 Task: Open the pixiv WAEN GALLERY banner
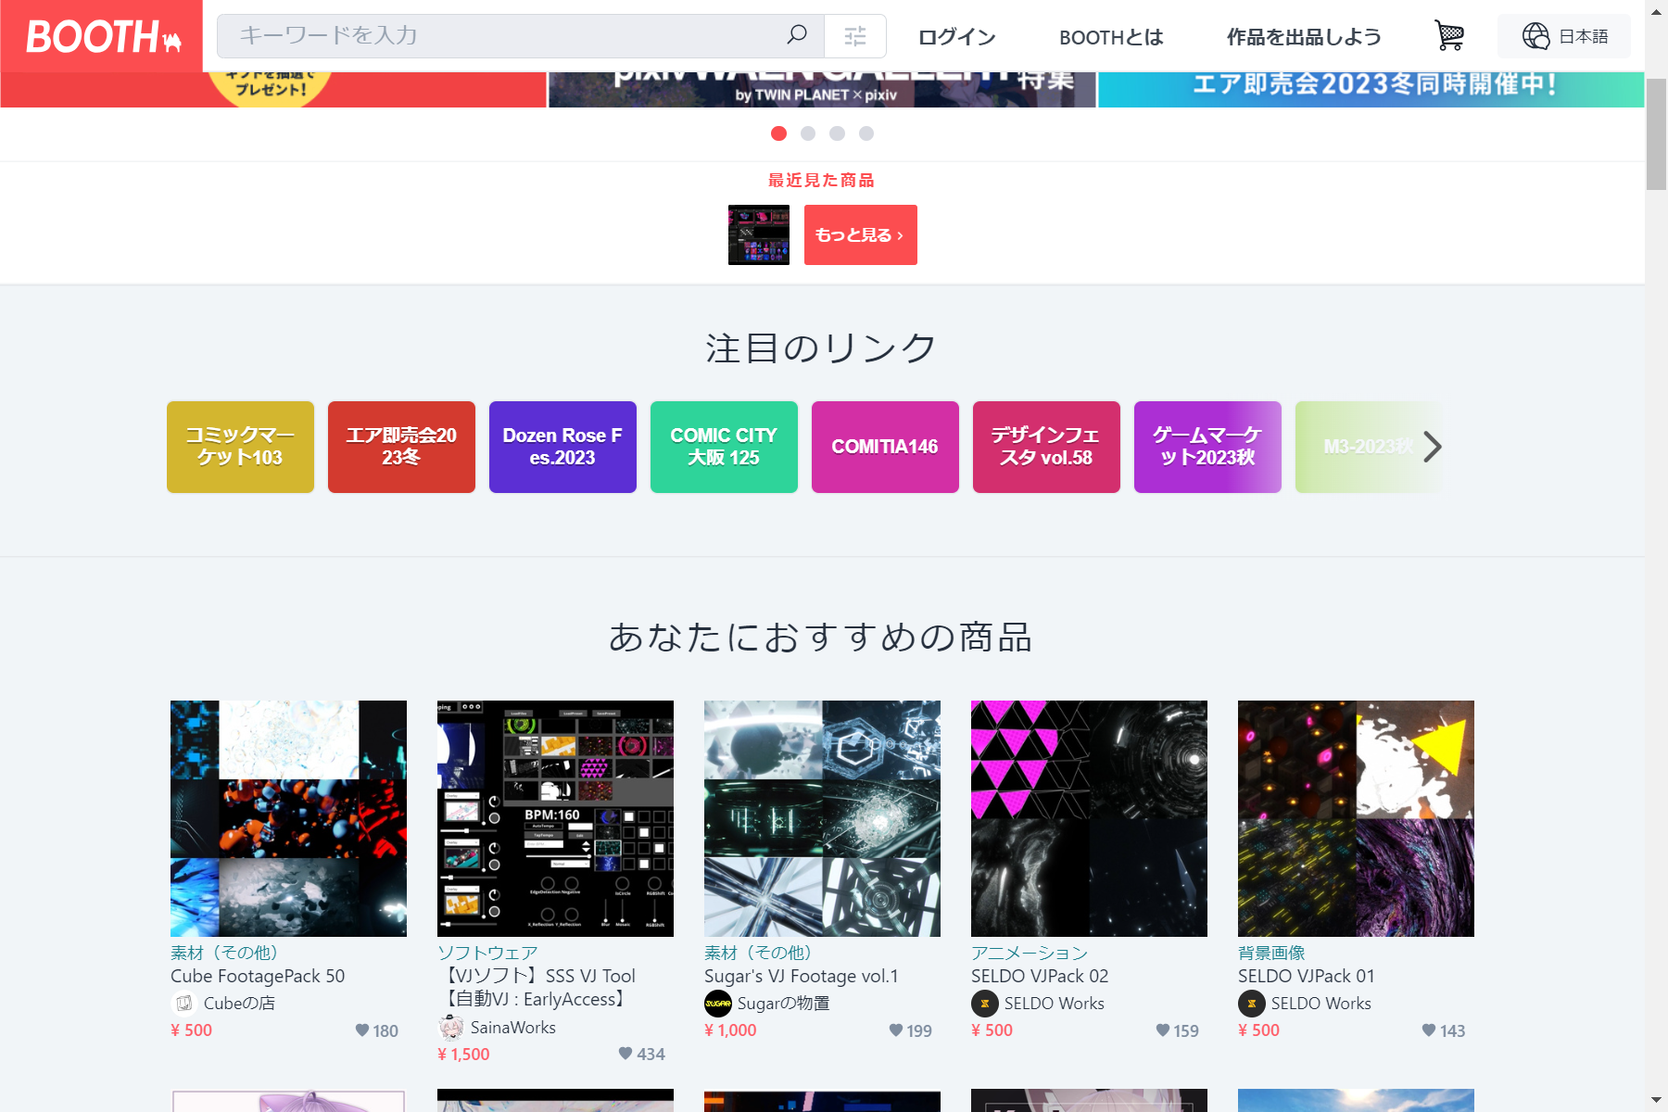pos(822,90)
